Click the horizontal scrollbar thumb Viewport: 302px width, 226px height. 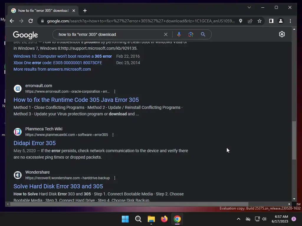(129, 204)
